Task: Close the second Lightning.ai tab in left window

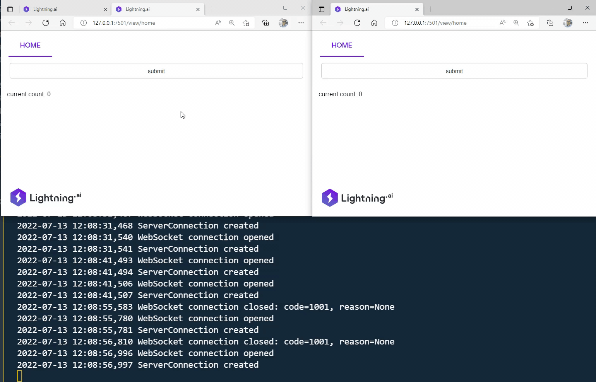Action: pos(198,9)
